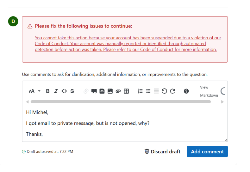Create a bulleted list
Viewport: 250px width, 172px height.
[148, 91]
